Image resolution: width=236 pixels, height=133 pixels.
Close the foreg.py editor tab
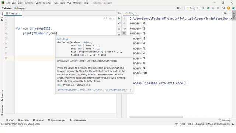pos(20,13)
